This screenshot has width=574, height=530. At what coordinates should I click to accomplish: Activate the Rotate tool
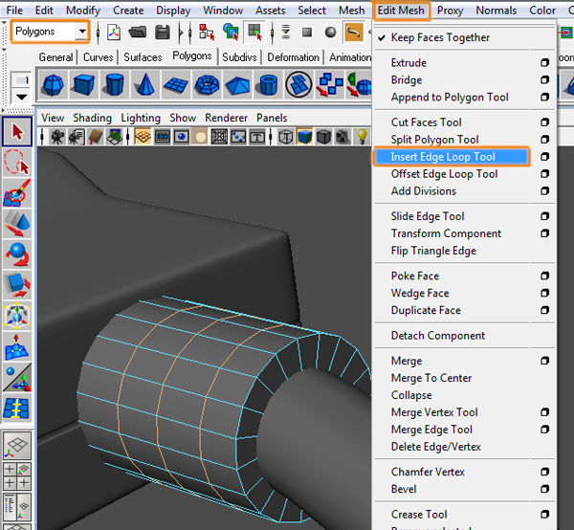[x=17, y=254]
